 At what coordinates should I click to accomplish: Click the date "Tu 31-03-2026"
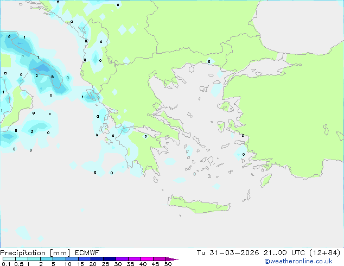228,253
